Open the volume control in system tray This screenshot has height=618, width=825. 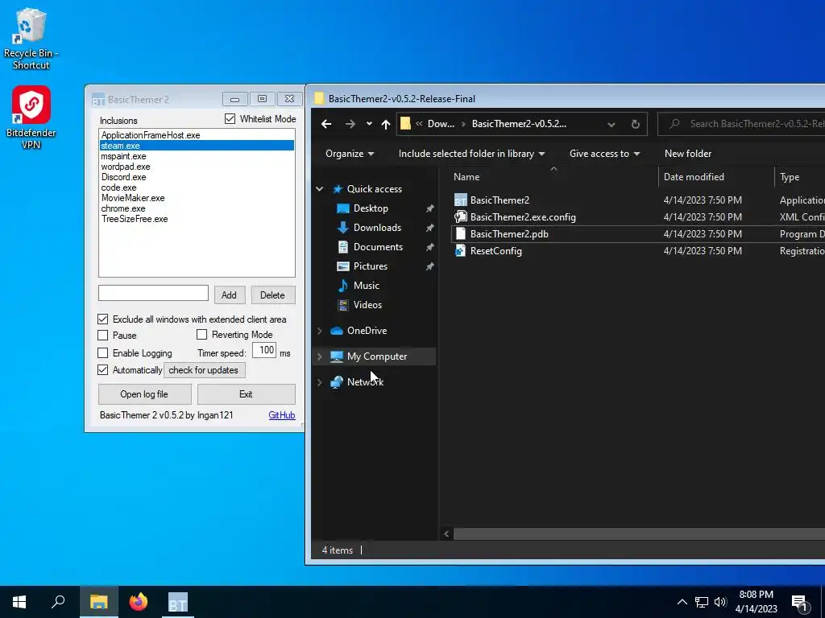(720, 602)
